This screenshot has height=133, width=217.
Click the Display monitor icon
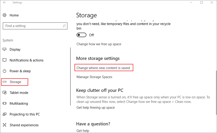coord(5,49)
